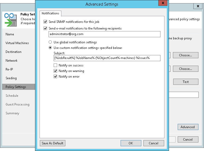Click the Test button
Viewport: 204px width, 151px height.
point(186,82)
